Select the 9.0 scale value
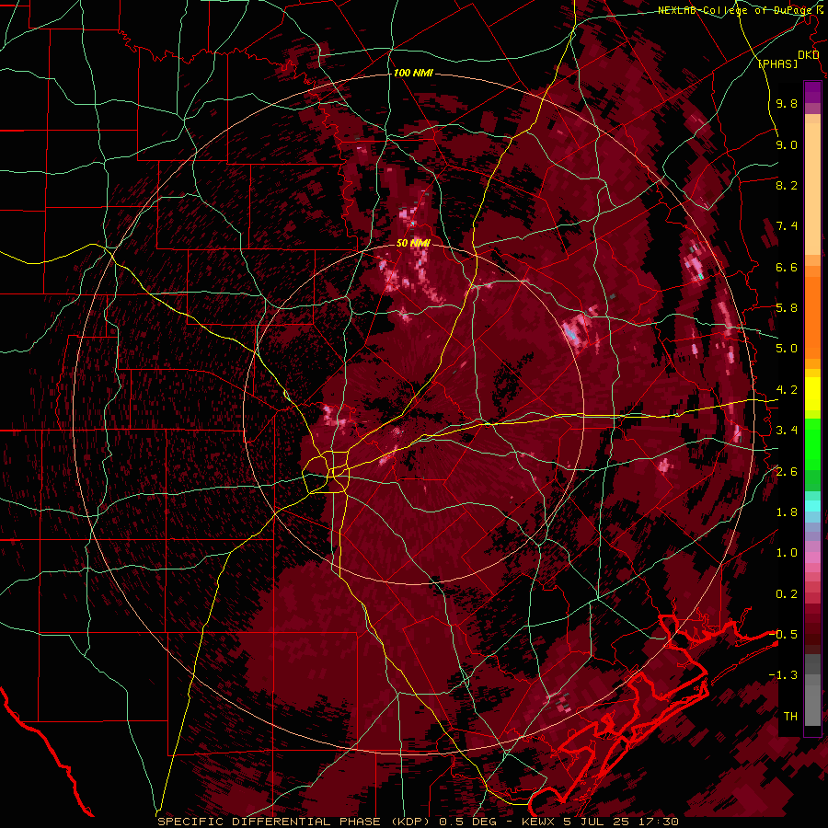This screenshot has height=828, width=828. click(787, 144)
